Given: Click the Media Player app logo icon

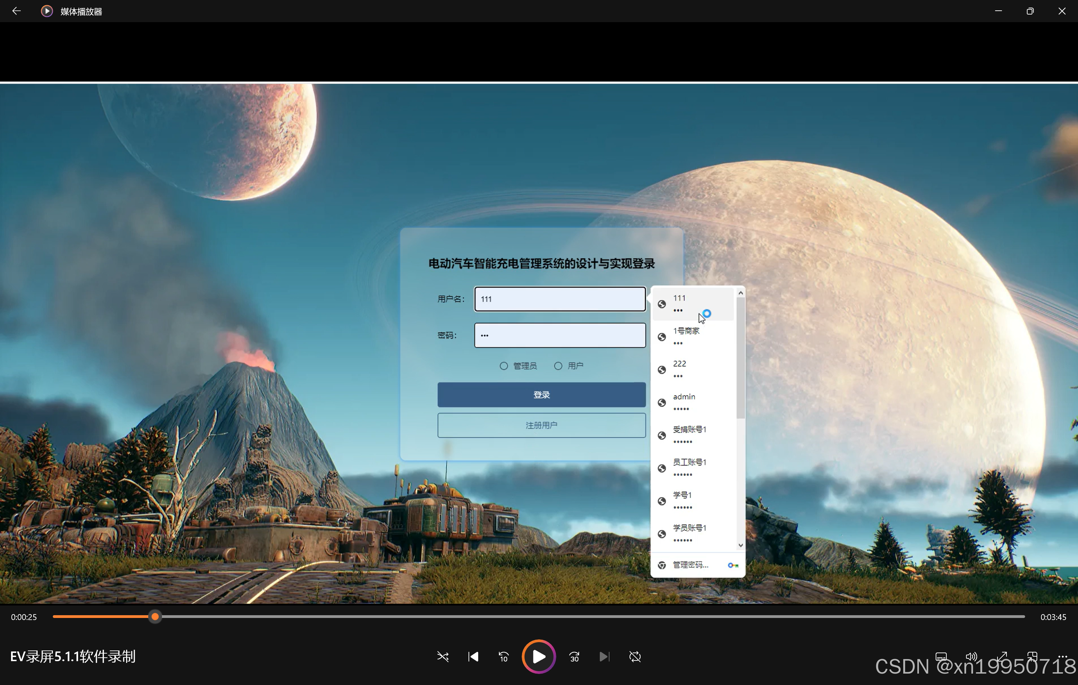Looking at the screenshot, I should point(47,11).
